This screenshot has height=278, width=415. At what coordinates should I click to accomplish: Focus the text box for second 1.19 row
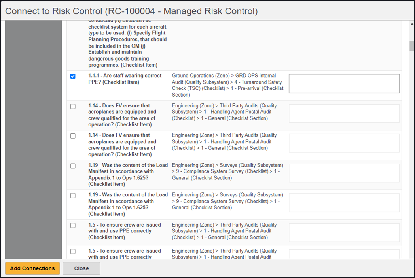(344, 203)
